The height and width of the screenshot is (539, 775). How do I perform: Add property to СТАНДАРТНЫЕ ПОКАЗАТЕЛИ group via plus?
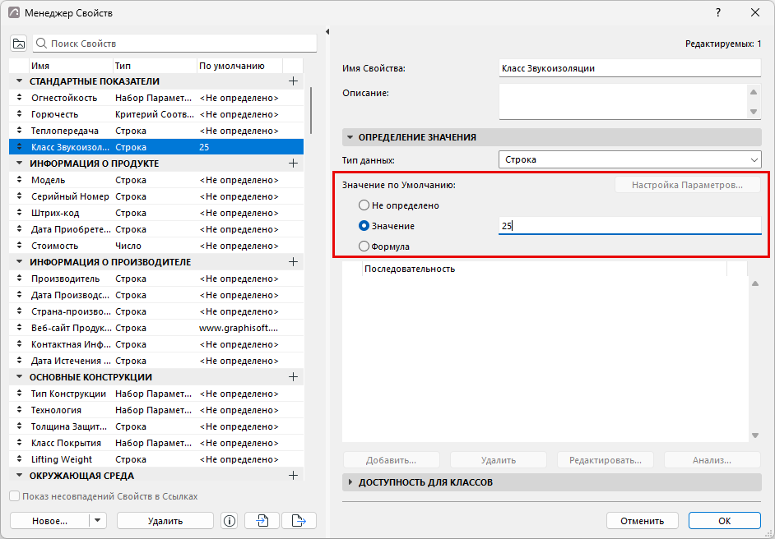[293, 81]
